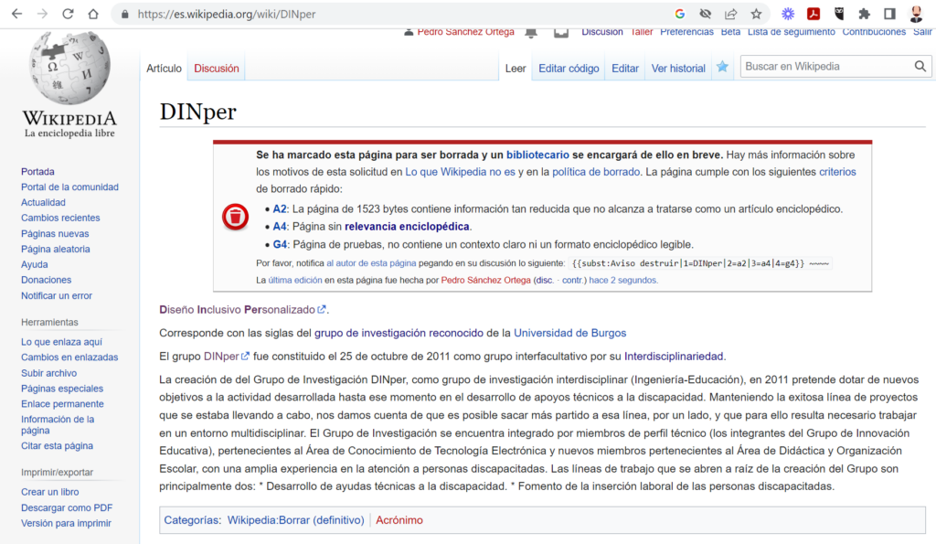The width and height of the screenshot is (936, 544).
Task: Open Versión para imprimir
Action: click(66, 523)
